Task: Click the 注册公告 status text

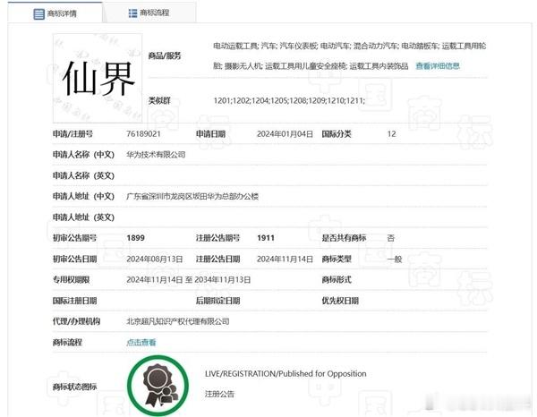Action: [x=219, y=394]
